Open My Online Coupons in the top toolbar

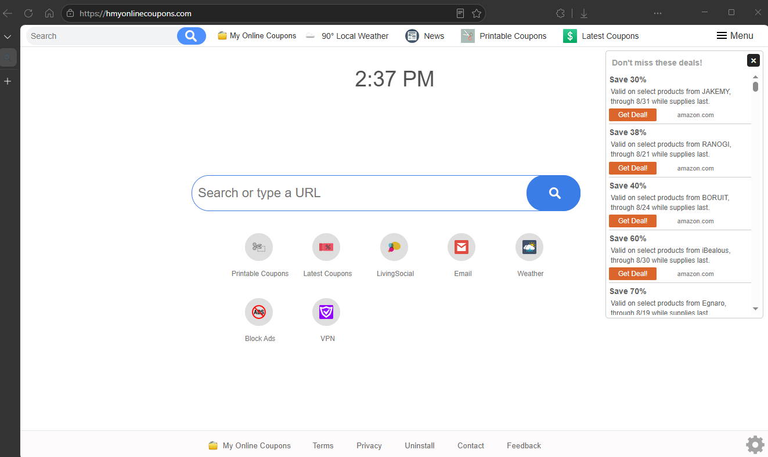point(263,36)
